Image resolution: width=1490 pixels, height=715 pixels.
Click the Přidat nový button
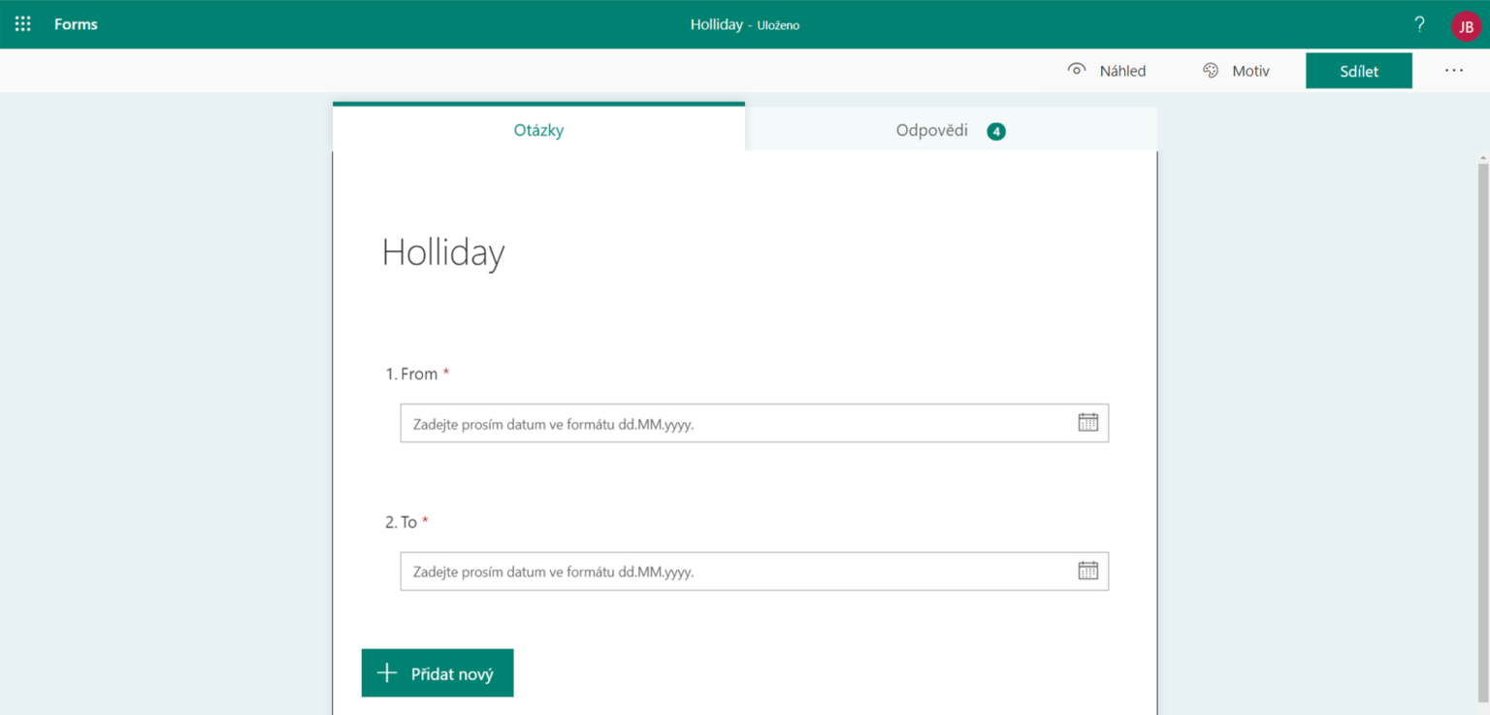(437, 673)
